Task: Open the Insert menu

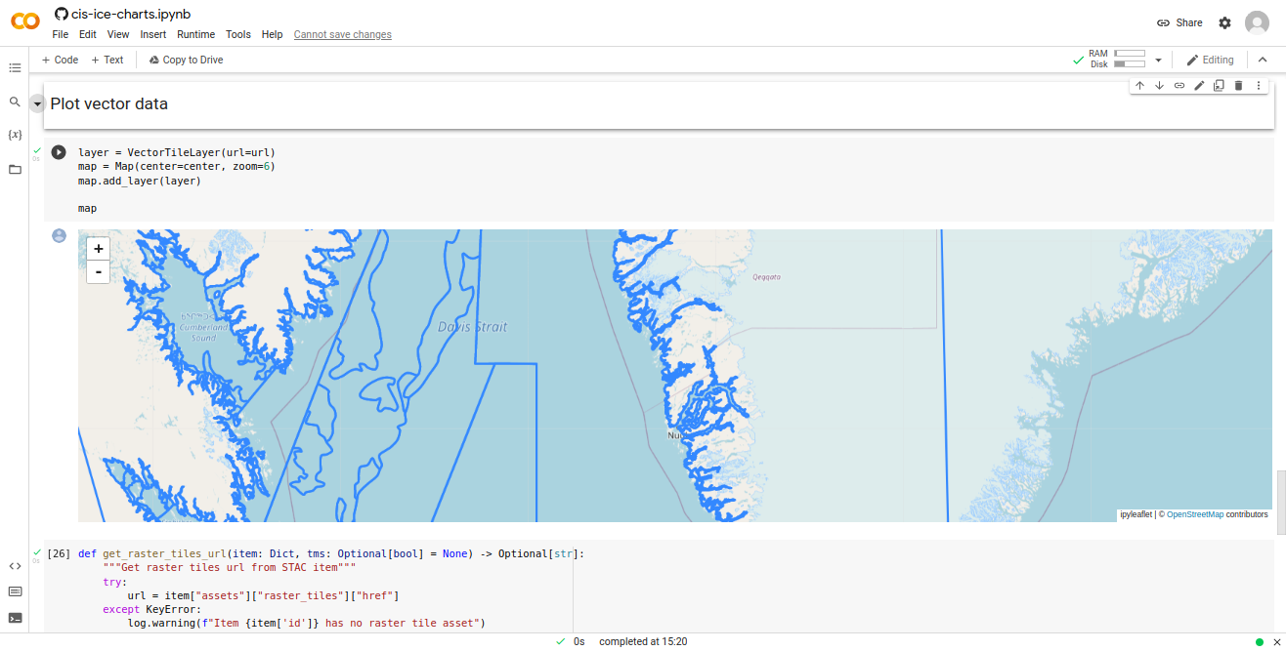Action: [153, 34]
